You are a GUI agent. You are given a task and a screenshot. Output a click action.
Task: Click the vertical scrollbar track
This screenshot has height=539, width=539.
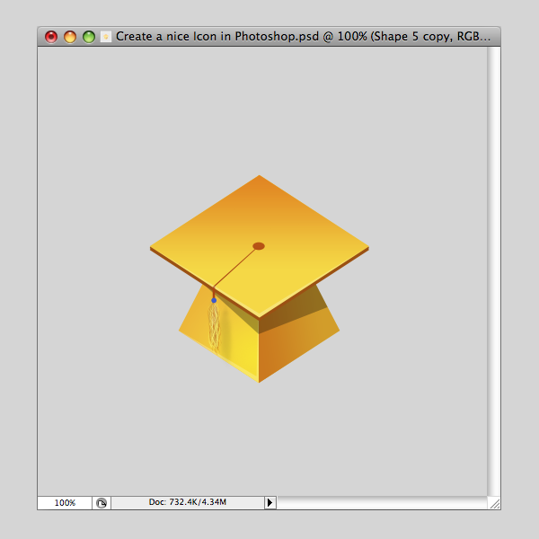494,271
